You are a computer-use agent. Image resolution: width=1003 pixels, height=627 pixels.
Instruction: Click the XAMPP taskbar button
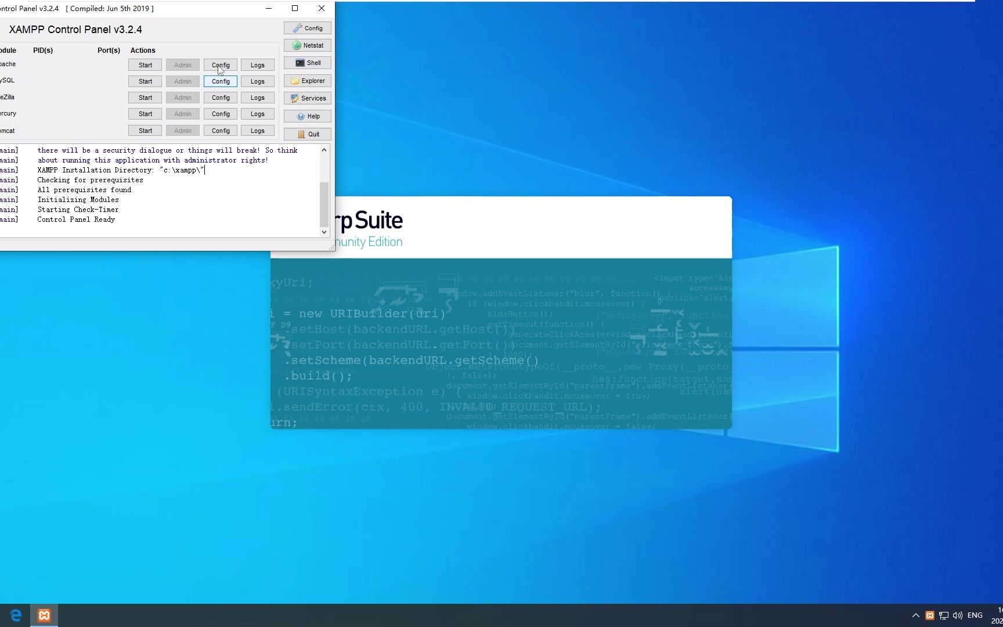point(44,615)
